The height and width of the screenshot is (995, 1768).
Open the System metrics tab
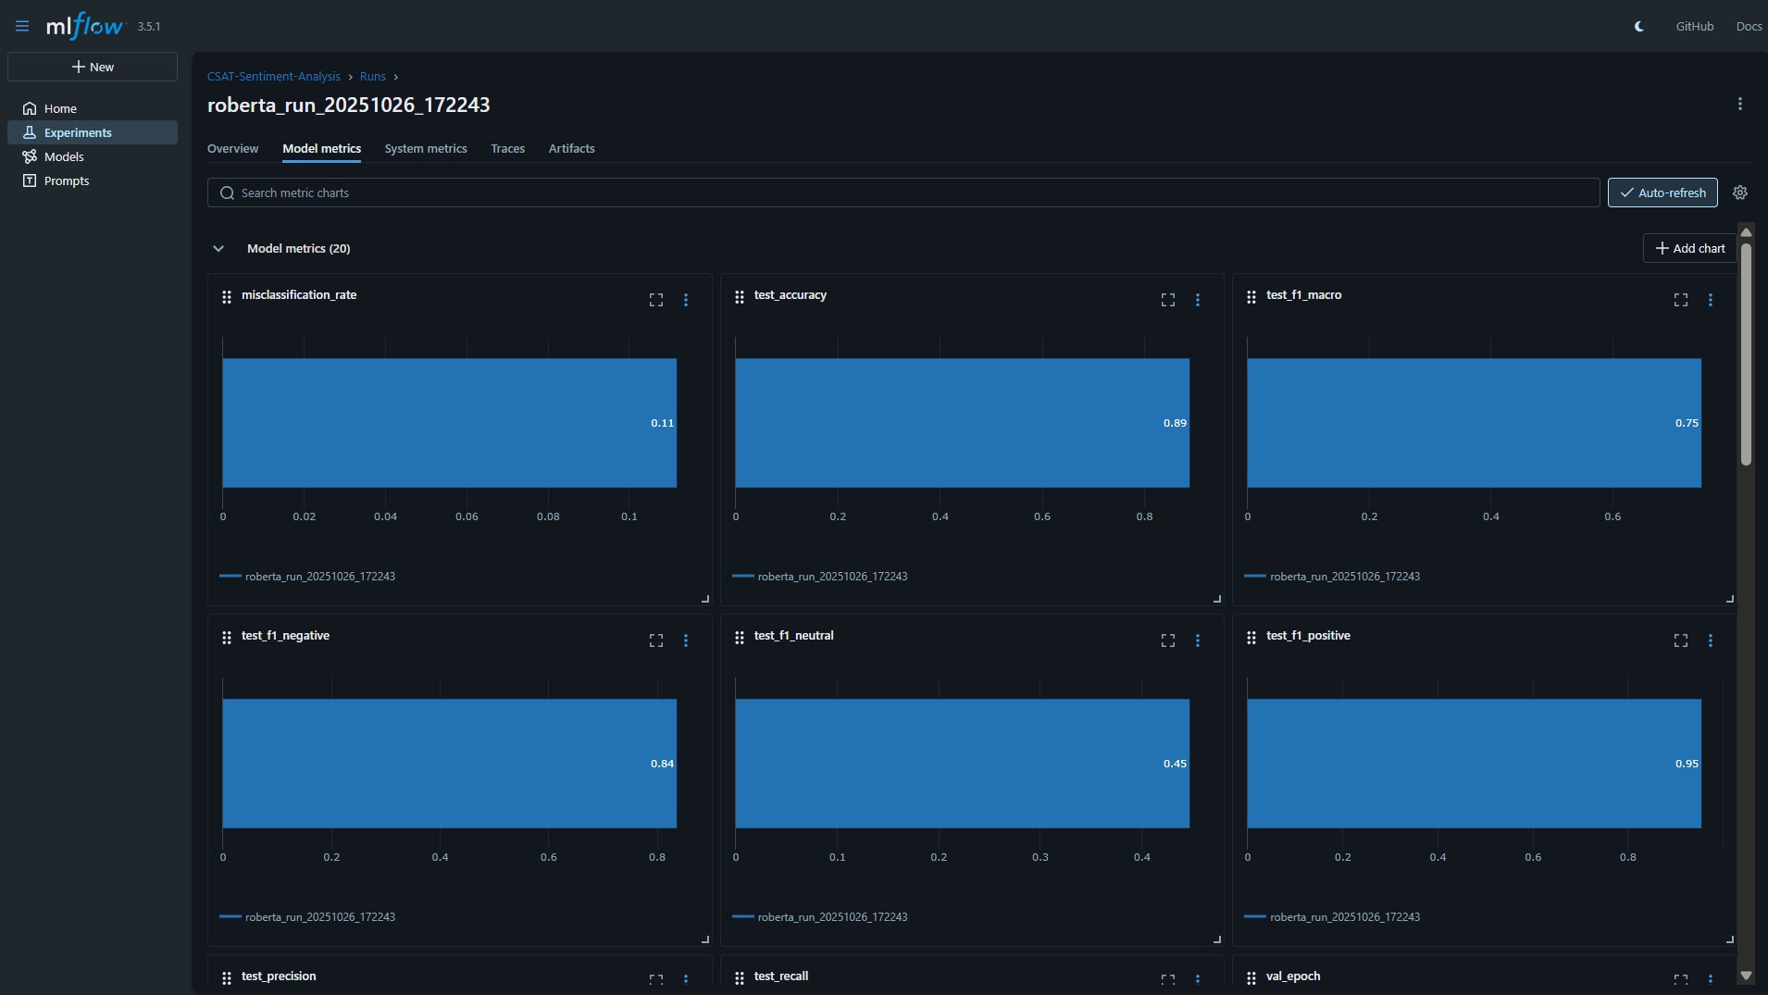[426, 148]
